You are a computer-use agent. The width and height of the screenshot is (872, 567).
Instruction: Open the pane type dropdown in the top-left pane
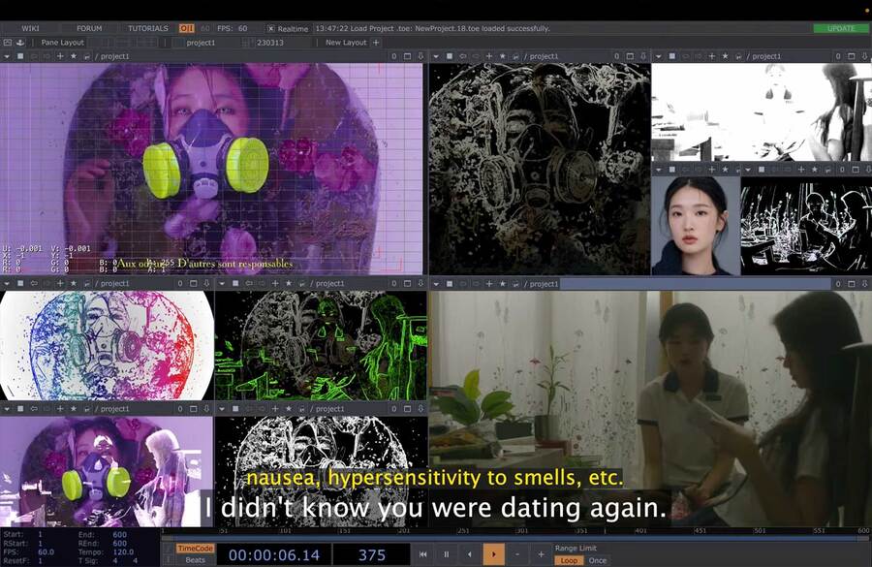7,56
